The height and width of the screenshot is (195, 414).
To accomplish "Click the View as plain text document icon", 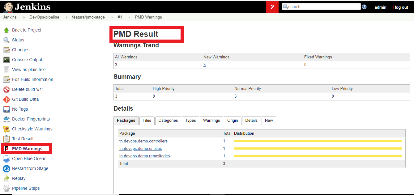I will (6, 70).
